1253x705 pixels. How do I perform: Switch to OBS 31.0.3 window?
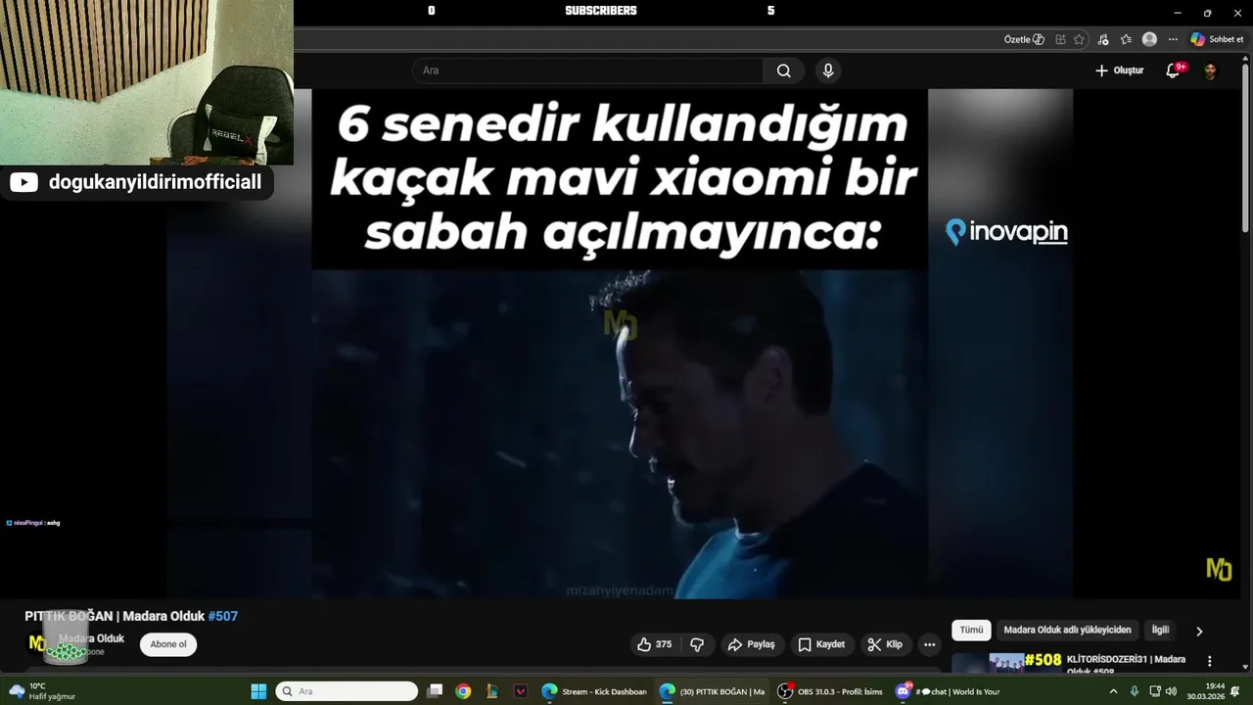(830, 691)
